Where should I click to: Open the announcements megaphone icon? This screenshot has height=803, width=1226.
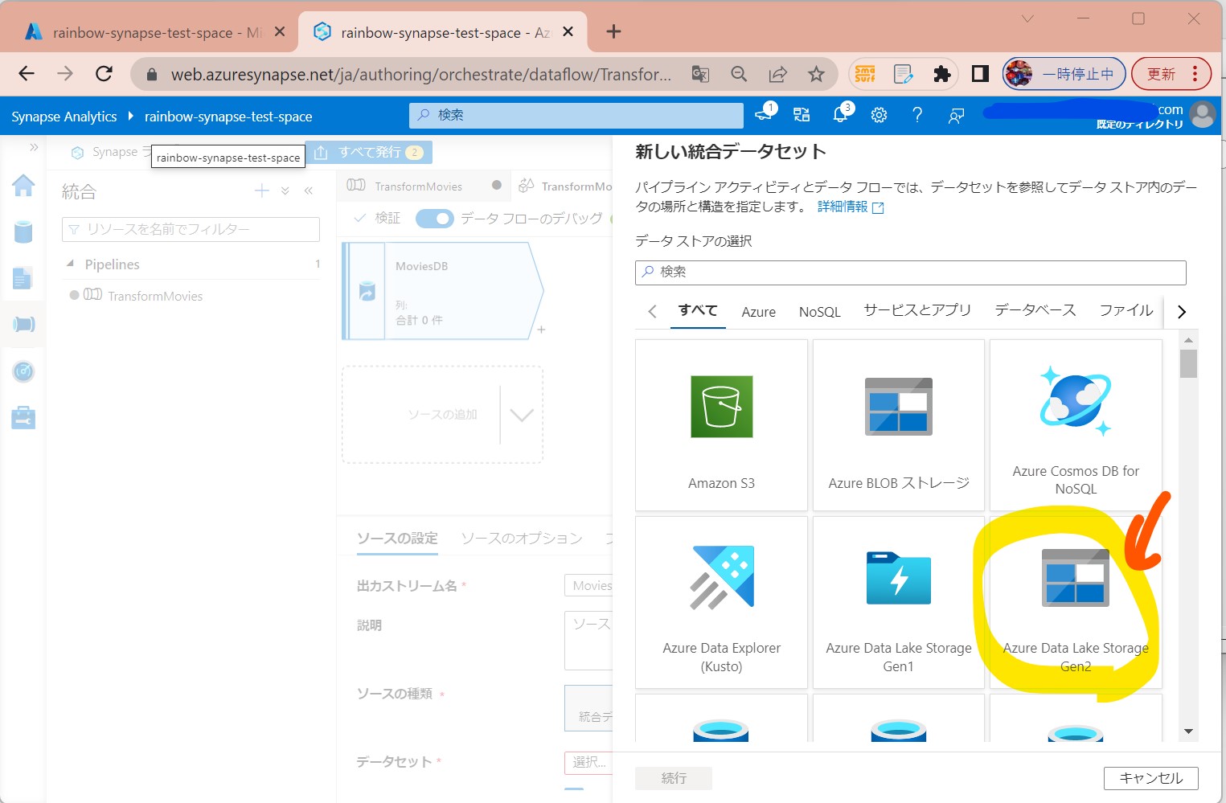765,114
